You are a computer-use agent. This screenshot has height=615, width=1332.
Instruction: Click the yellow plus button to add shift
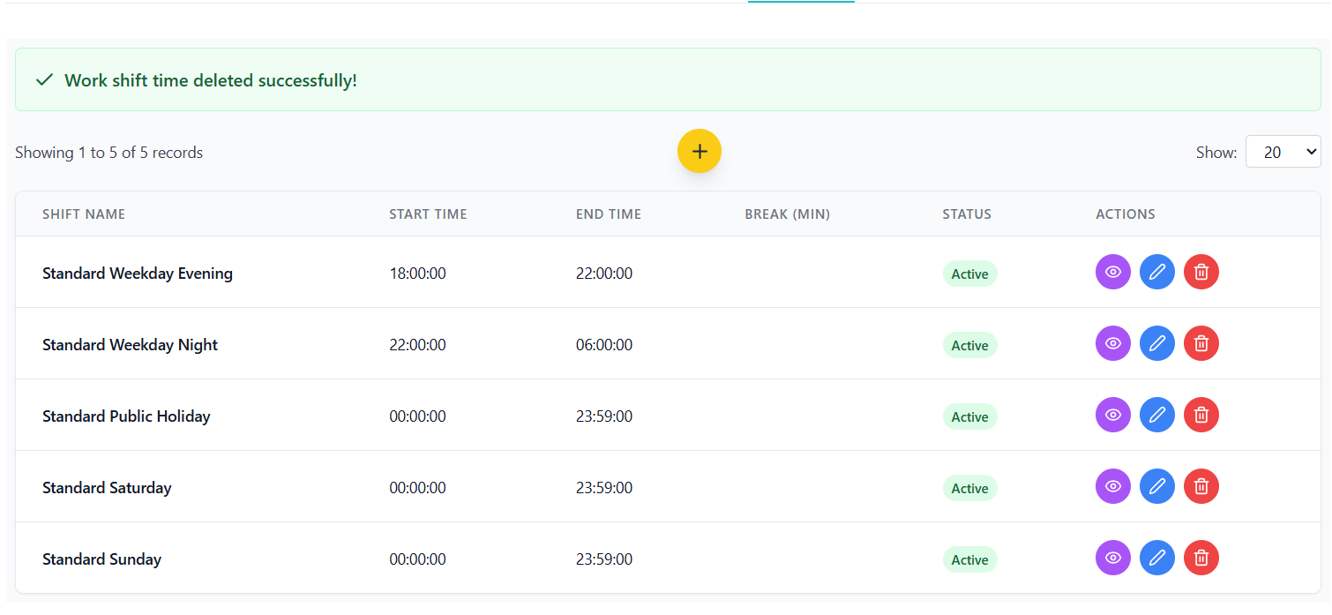click(699, 151)
